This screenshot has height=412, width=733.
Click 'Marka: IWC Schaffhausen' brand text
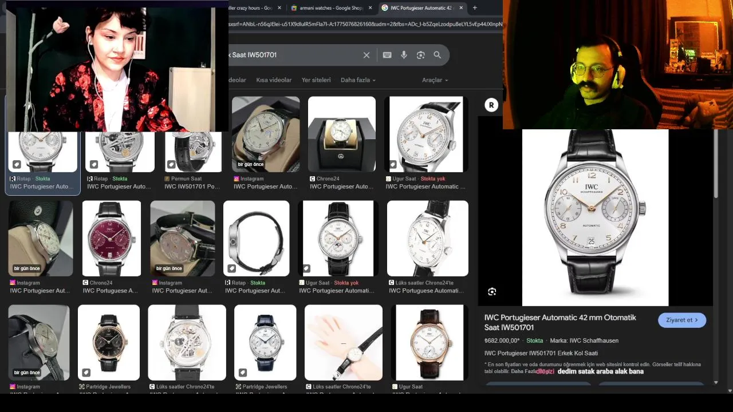pyautogui.click(x=584, y=340)
